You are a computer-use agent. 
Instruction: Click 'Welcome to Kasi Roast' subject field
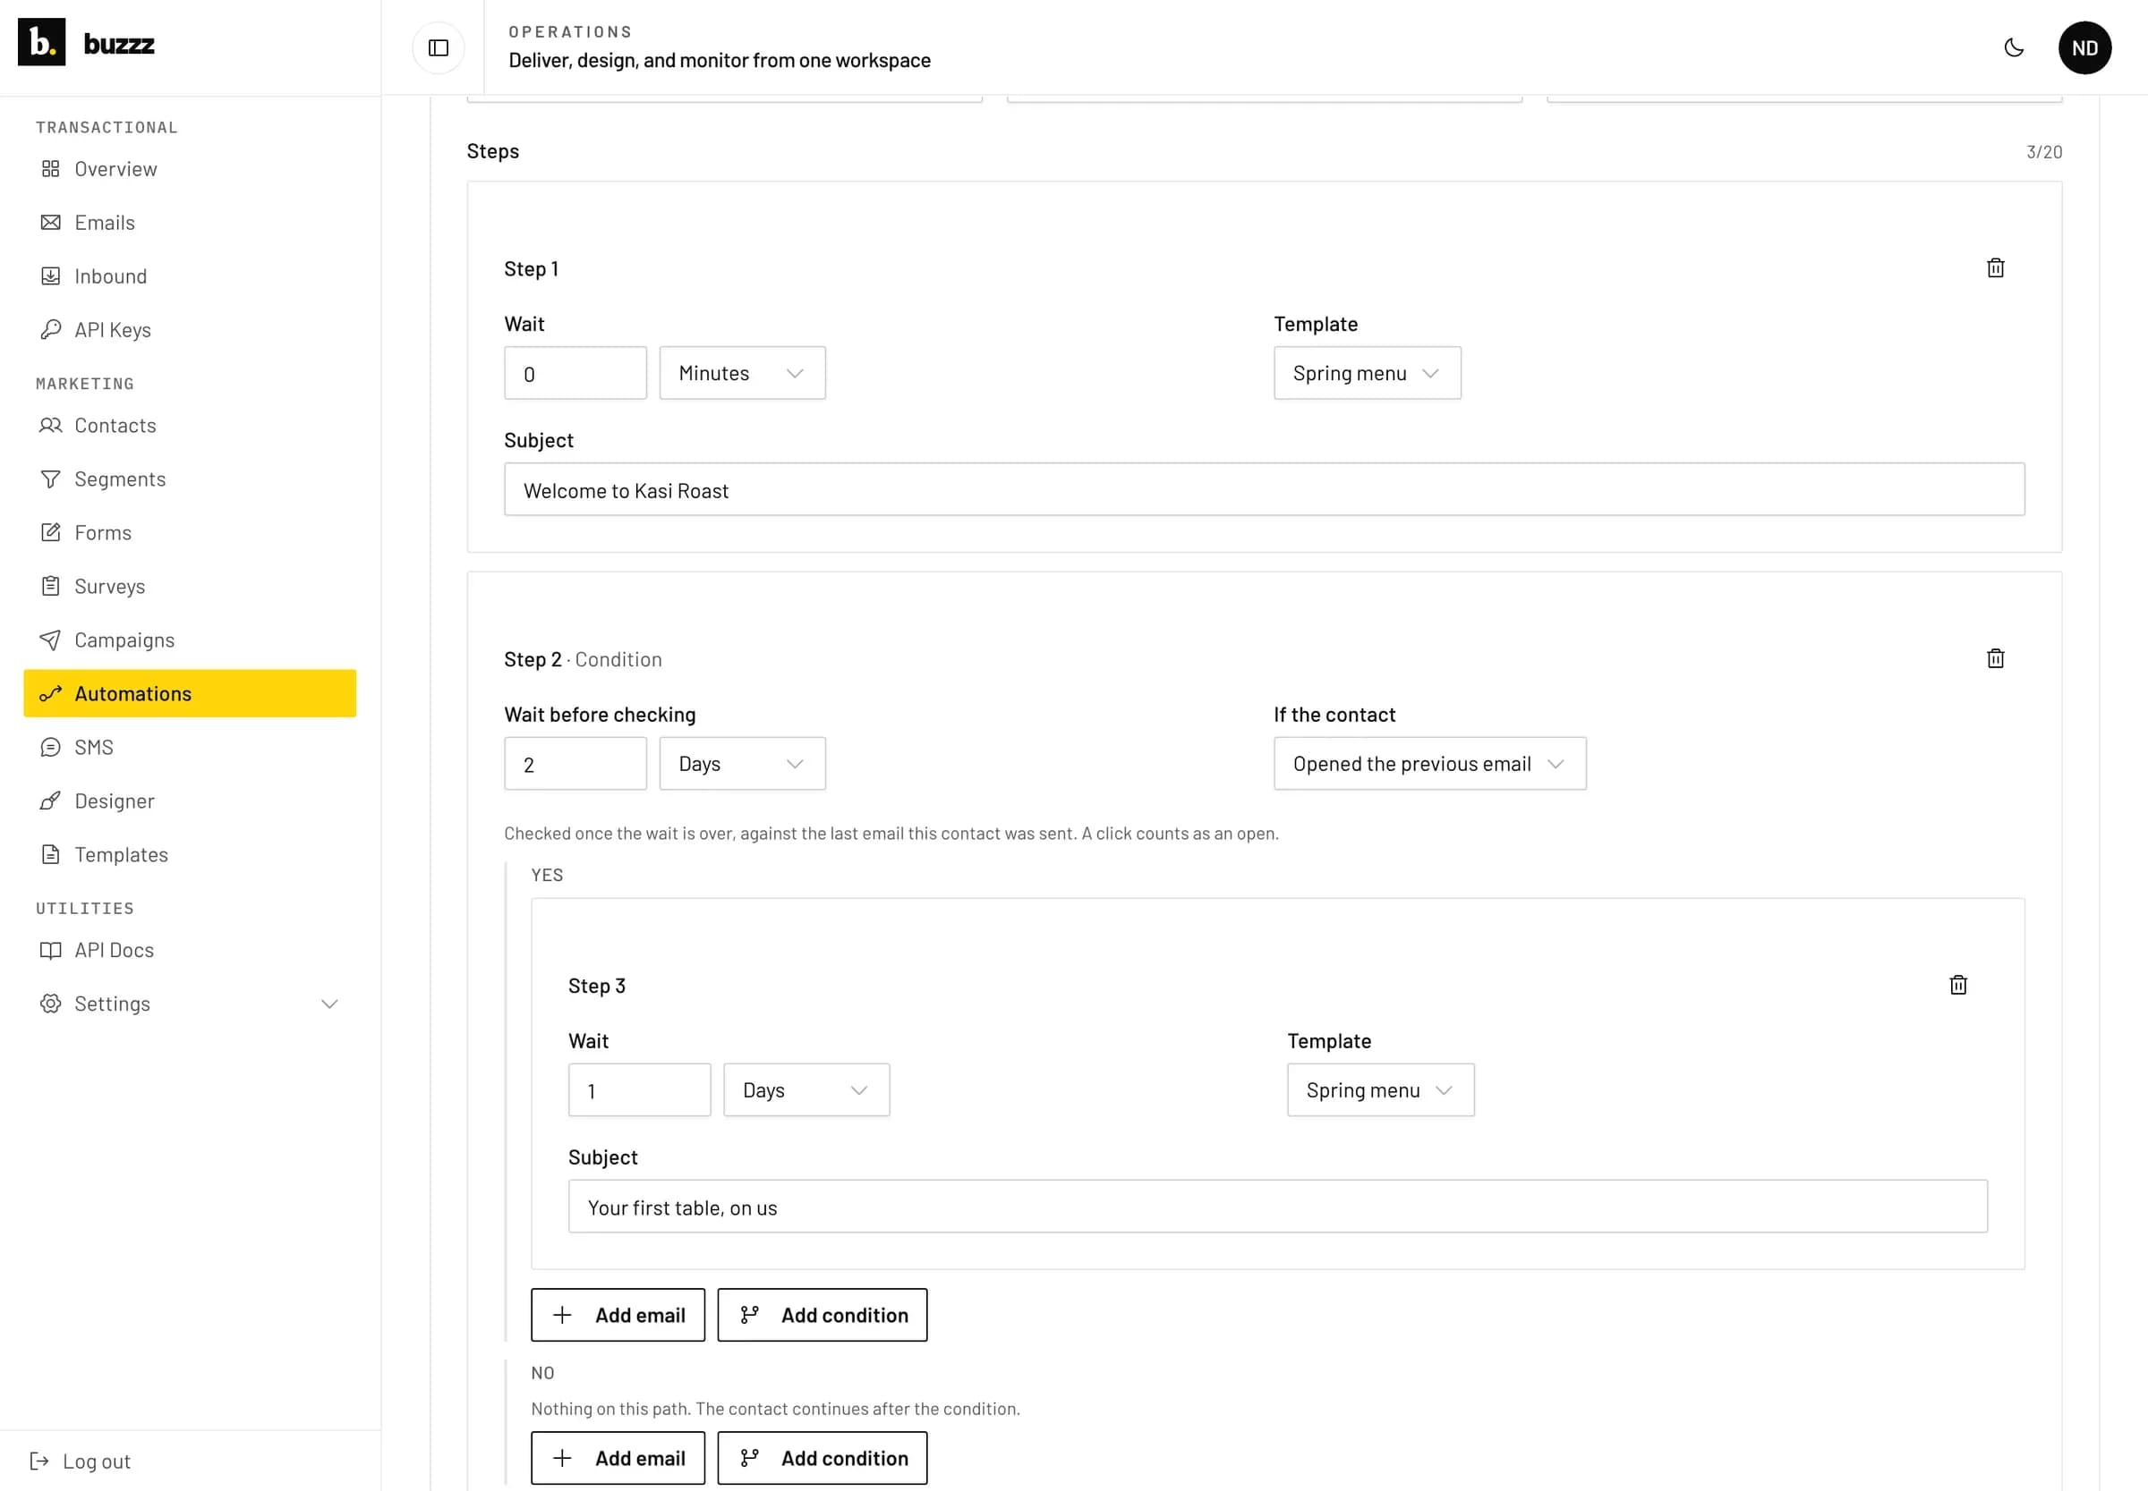point(1264,489)
